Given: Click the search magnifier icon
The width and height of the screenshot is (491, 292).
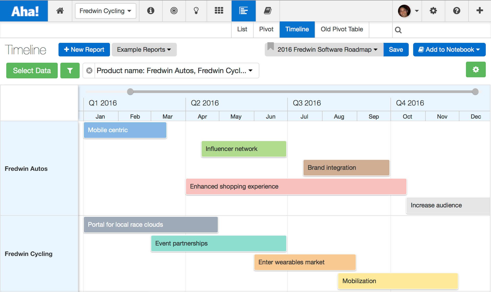Looking at the screenshot, I should (398, 30).
